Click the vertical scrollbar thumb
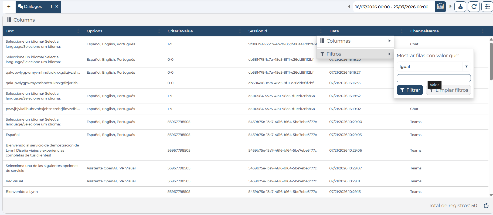Image resolution: width=493 pixels, height=215 pixels. 491,61
